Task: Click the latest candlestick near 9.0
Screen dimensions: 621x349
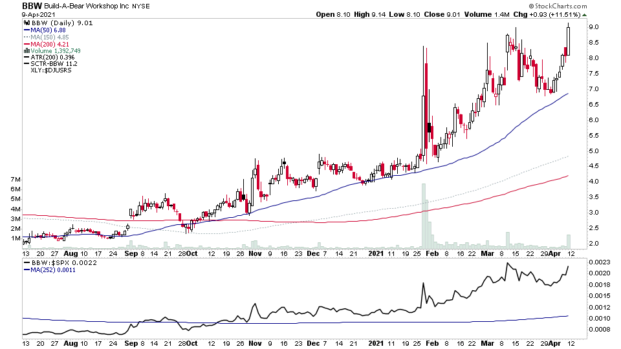Action: point(568,39)
